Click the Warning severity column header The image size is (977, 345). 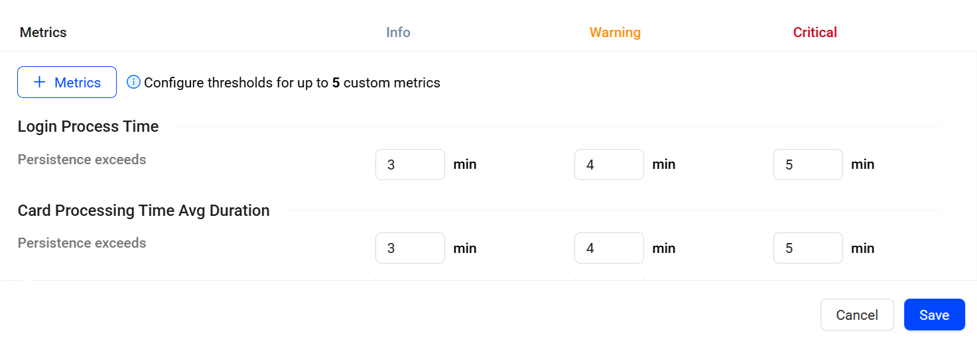615,32
